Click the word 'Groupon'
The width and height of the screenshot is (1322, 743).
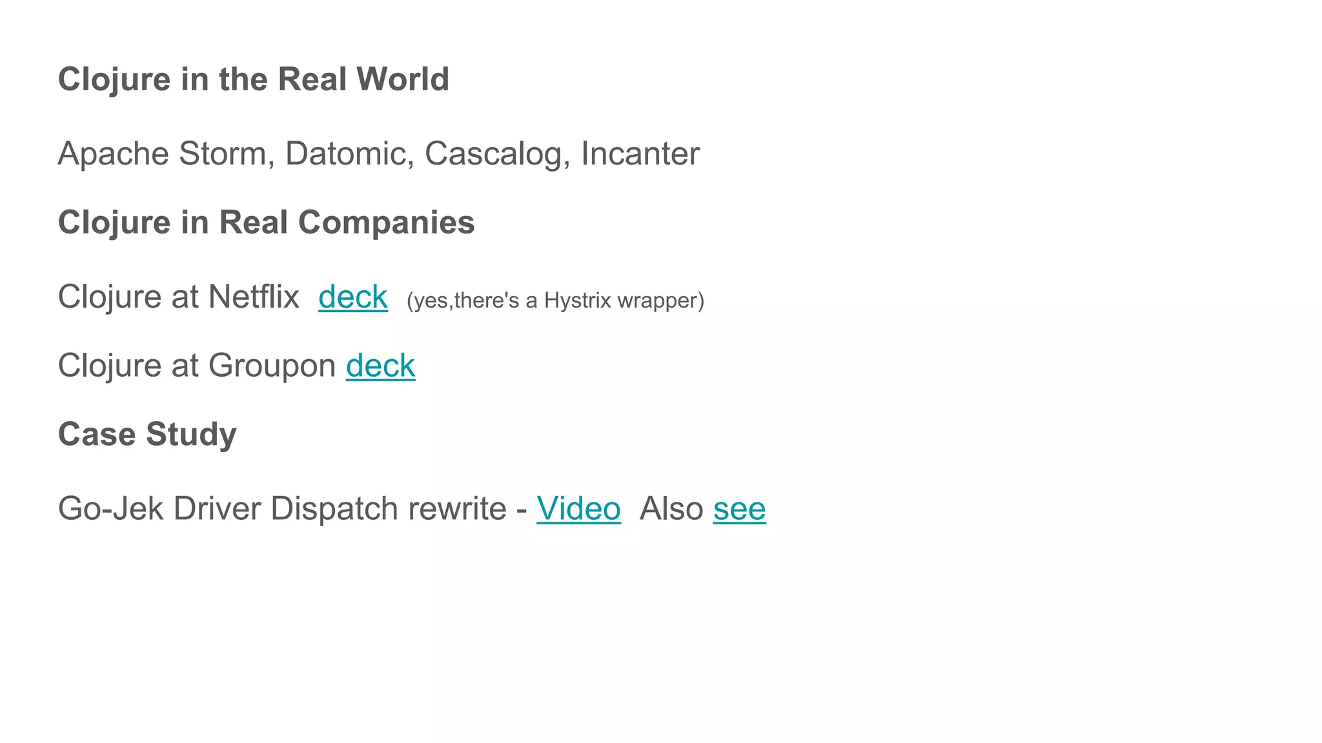[x=272, y=366]
